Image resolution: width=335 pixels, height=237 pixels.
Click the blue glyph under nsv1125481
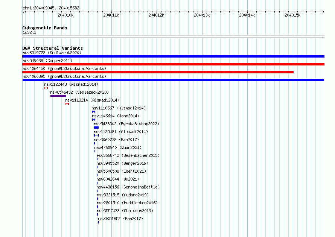click(97, 135)
